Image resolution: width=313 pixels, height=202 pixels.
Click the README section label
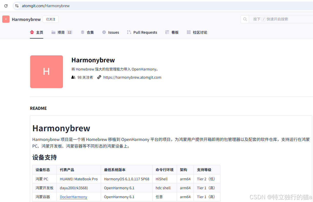tap(38, 108)
